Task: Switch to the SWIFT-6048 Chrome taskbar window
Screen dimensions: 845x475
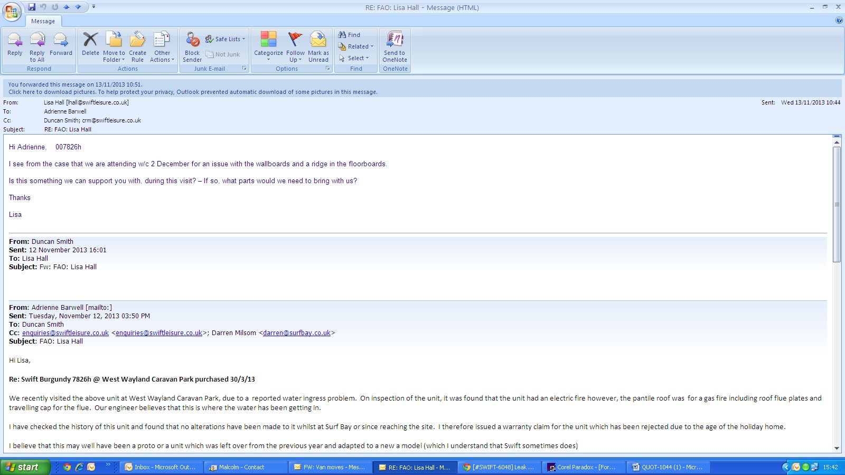Action: 500,467
